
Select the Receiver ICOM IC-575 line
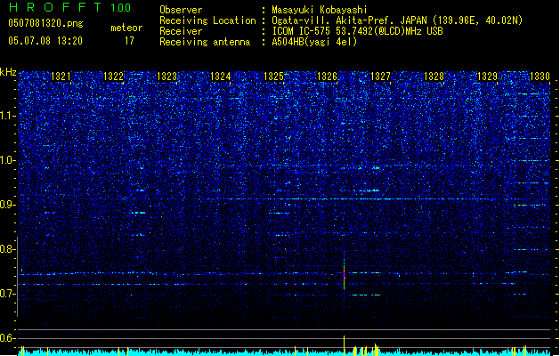(x=301, y=31)
